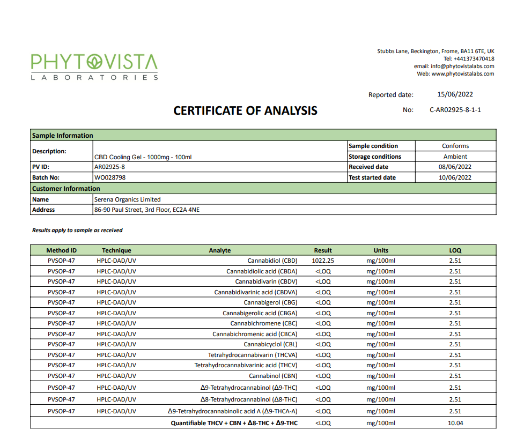Click the Result column header

coord(323,250)
